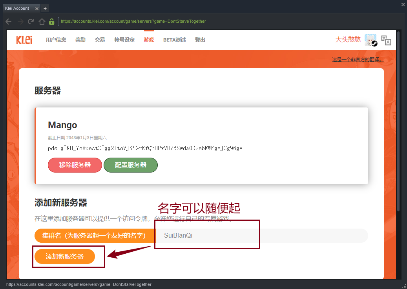Viewport: 407px width, 289px height.
Task: Click the username 大头憨憨
Action: coord(348,40)
